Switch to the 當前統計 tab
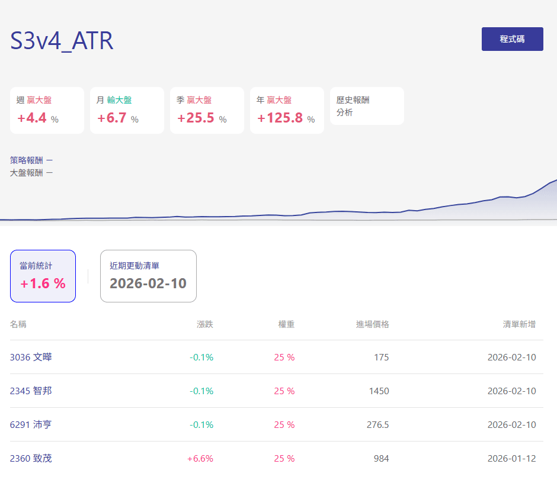Screen dimensions: 557x480 [43, 276]
